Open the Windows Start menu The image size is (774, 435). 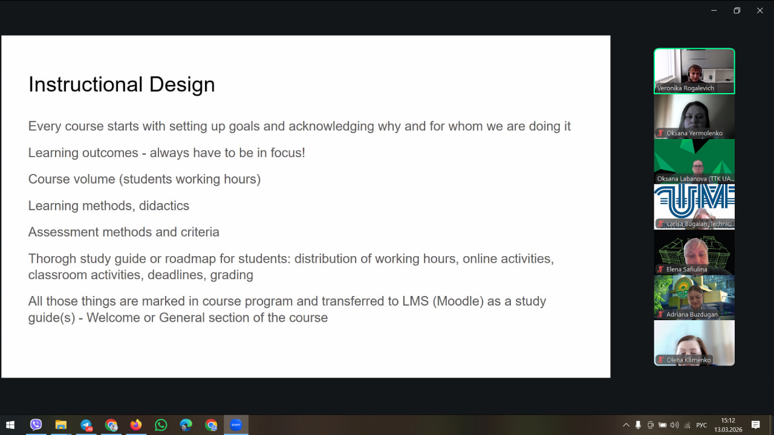10,425
